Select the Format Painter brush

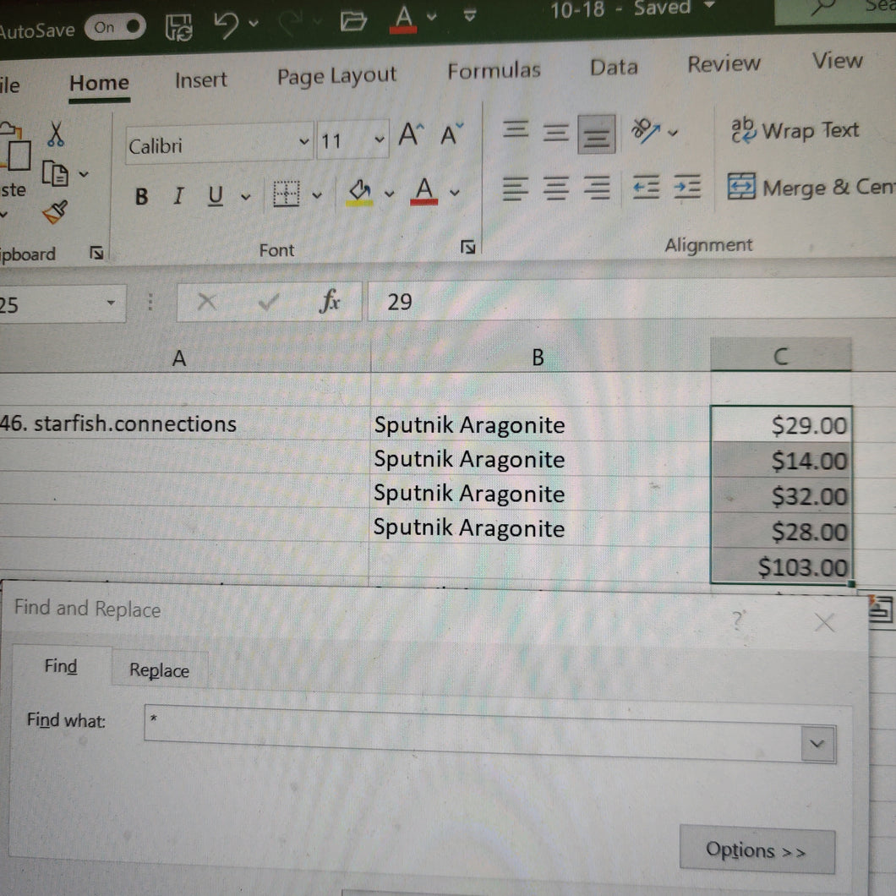click(x=56, y=212)
